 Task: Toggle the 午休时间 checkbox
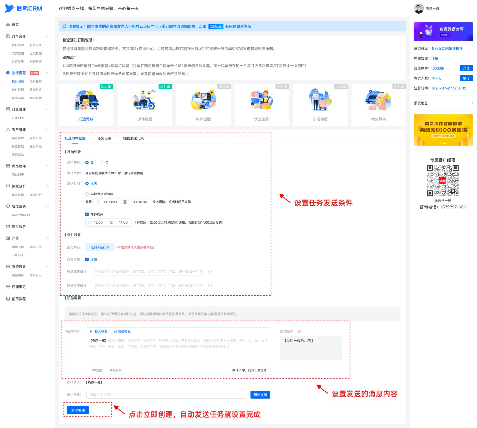pos(87,214)
